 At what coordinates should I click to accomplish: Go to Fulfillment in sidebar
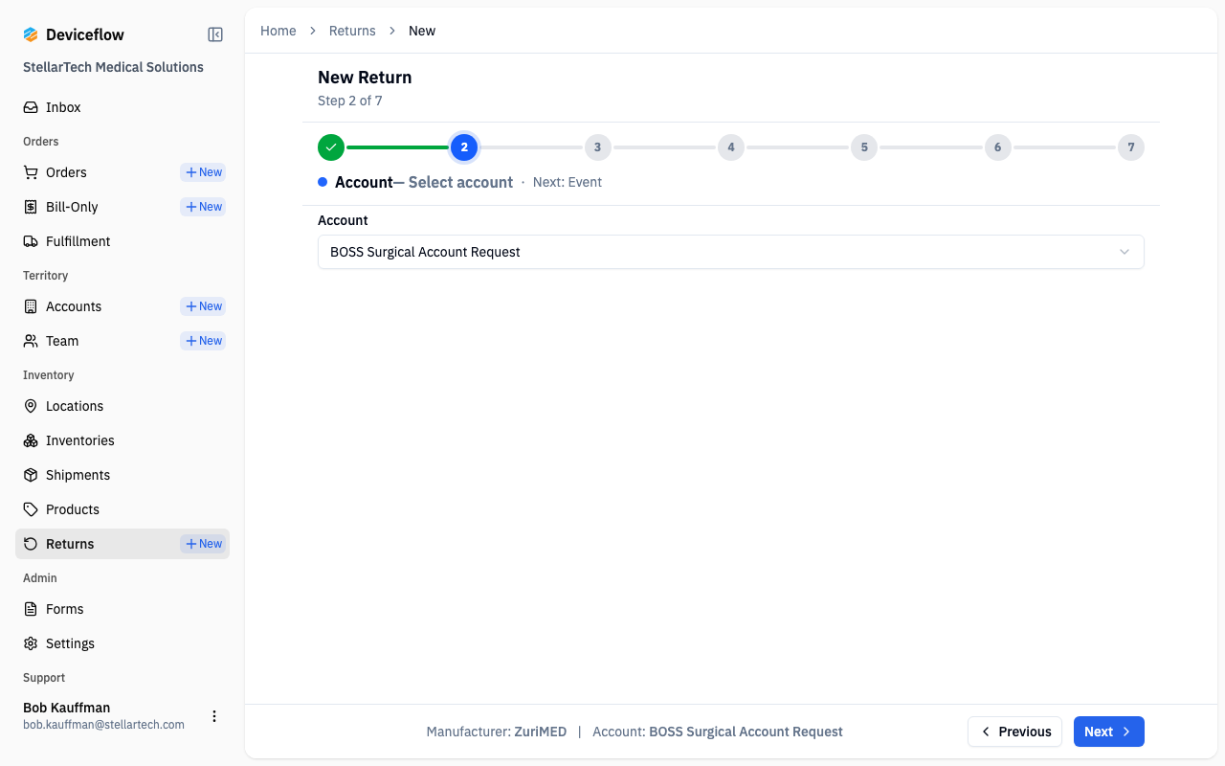pyautogui.click(x=122, y=241)
